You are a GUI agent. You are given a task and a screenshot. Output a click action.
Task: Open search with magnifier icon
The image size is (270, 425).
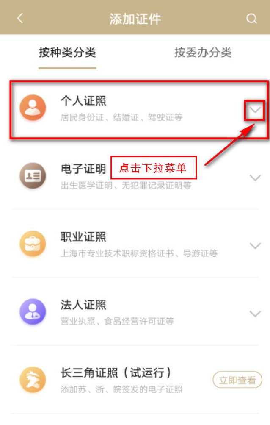pyautogui.click(x=251, y=19)
